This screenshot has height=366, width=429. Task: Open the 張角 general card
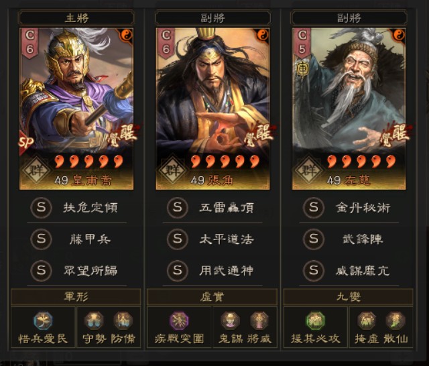(212, 109)
